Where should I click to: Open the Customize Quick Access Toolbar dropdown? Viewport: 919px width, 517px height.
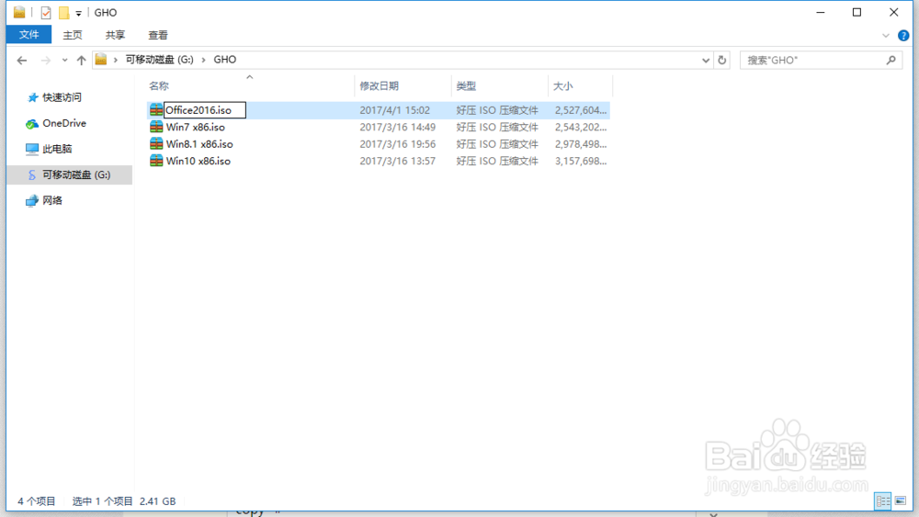click(x=78, y=13)
